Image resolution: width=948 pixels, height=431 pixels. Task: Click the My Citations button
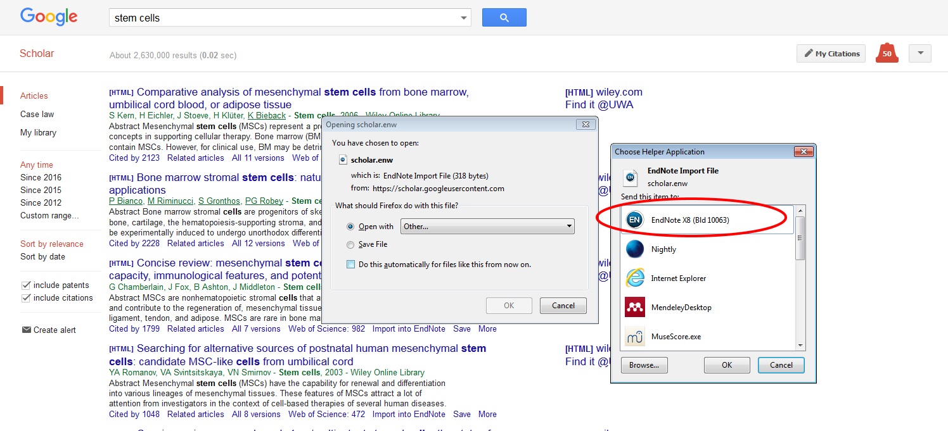[831, 54]
